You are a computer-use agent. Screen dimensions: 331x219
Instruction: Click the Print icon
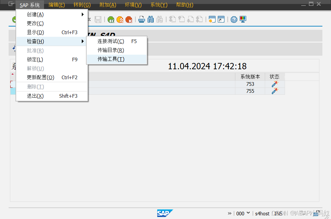coord(142,20)
